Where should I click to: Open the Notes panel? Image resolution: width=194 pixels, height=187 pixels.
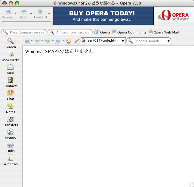pyautogui.click(x=11, y=108)
